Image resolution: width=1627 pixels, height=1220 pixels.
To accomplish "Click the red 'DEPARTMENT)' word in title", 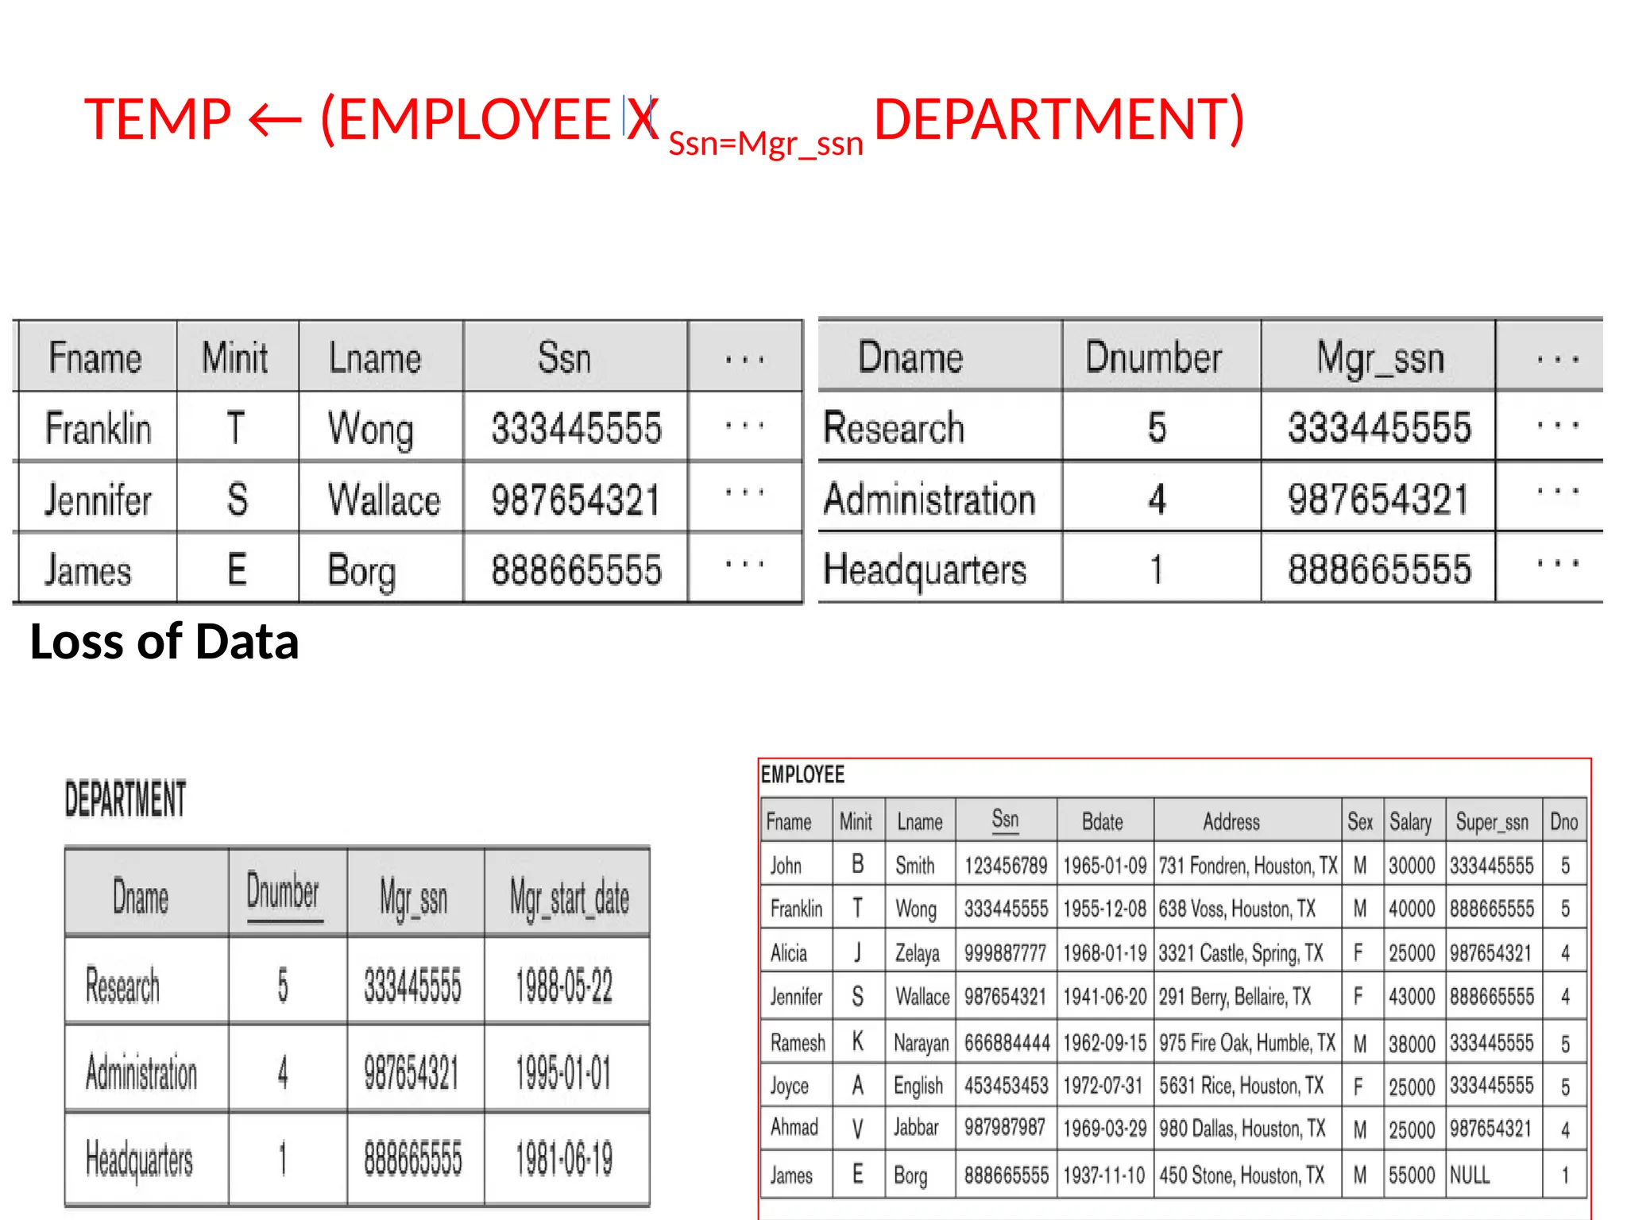I will [x=1059, y=119].
